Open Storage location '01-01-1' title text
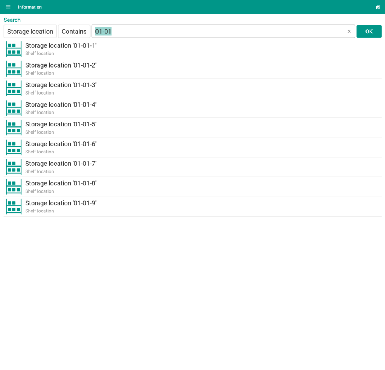Viewport: 385px width, 370px height. pyautogui.click(x=61, y=46)
